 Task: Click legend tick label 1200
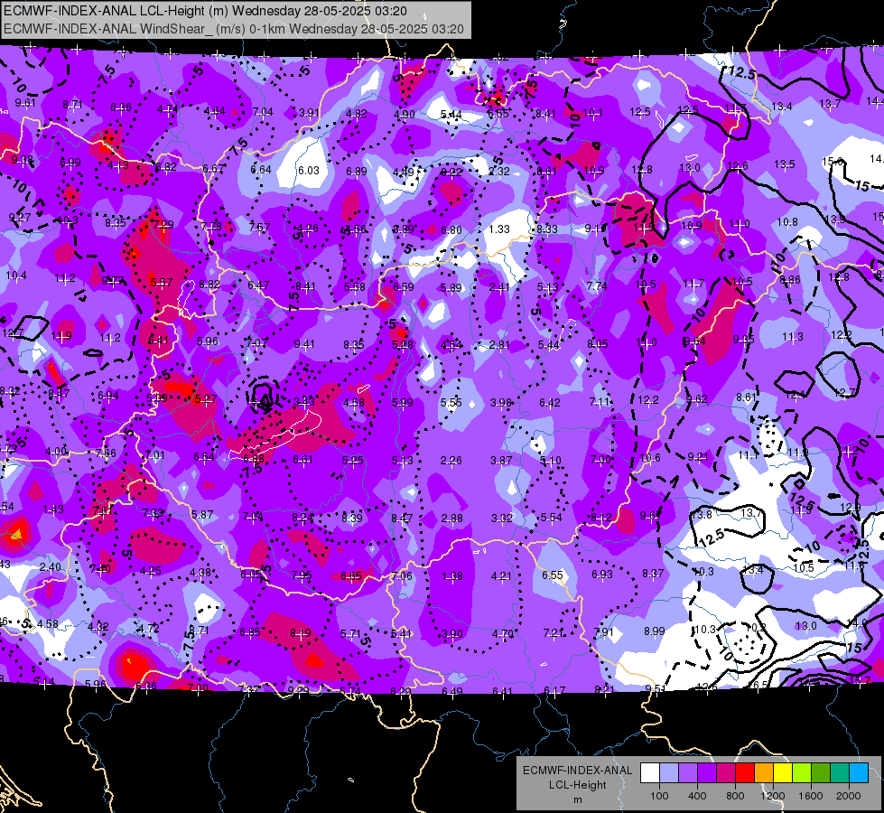click(x=772, y=796)
